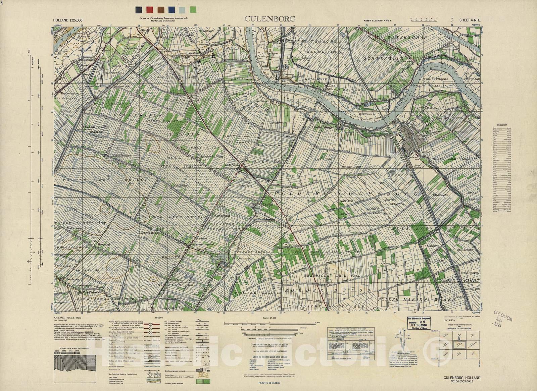
Task: Click the Hagestein village label
Action: click(194, 53)
